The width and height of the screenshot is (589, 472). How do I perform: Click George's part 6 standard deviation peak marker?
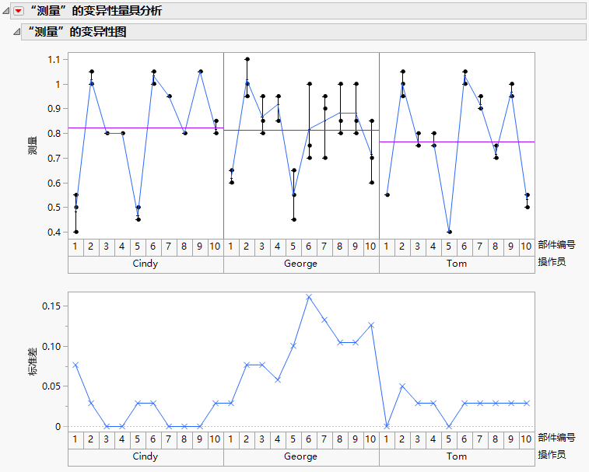coord(309,297)
